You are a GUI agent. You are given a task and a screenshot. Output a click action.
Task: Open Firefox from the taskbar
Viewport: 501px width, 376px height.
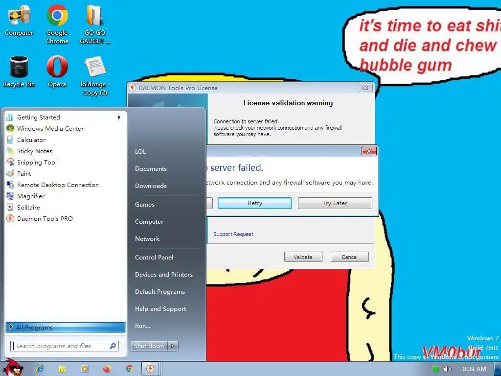(x=107, y=369)
